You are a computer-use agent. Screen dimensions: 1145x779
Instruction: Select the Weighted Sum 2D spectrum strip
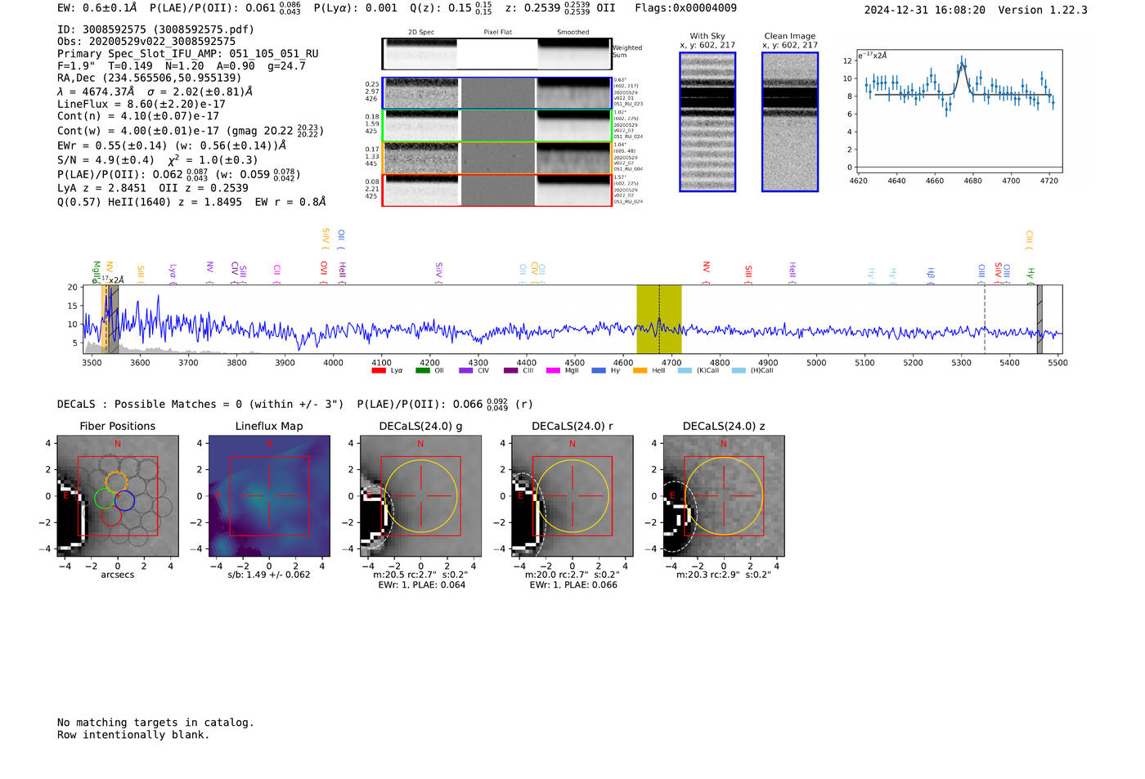coord(496,54)
